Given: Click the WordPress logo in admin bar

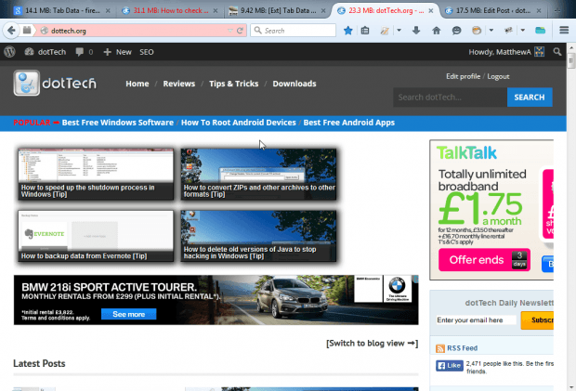Looking at the screenshot, I should click(9, 52).
